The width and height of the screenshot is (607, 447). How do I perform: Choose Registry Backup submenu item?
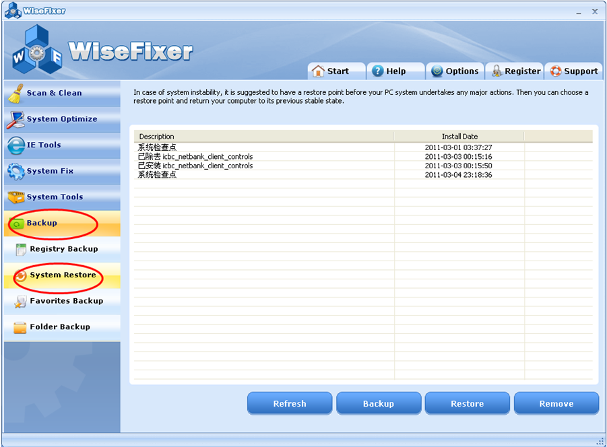pos(62,249)
